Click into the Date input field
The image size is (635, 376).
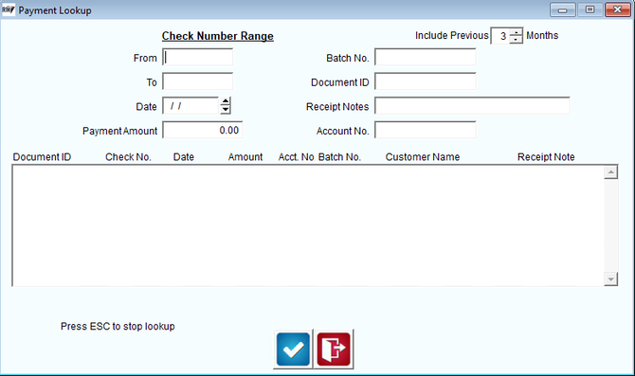190,106
